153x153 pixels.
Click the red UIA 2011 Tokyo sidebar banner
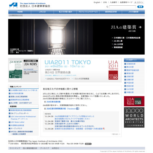[134, 101]
